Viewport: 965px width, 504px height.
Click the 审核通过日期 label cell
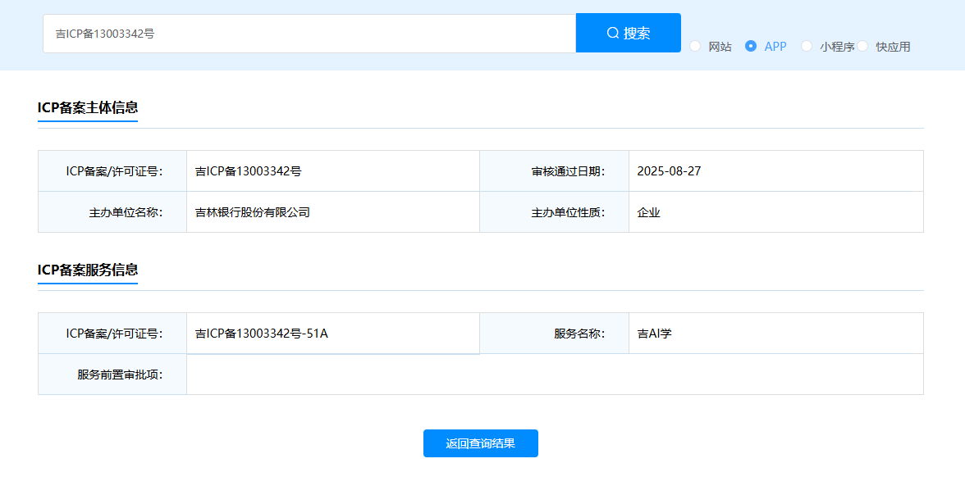tap(554, 170)
